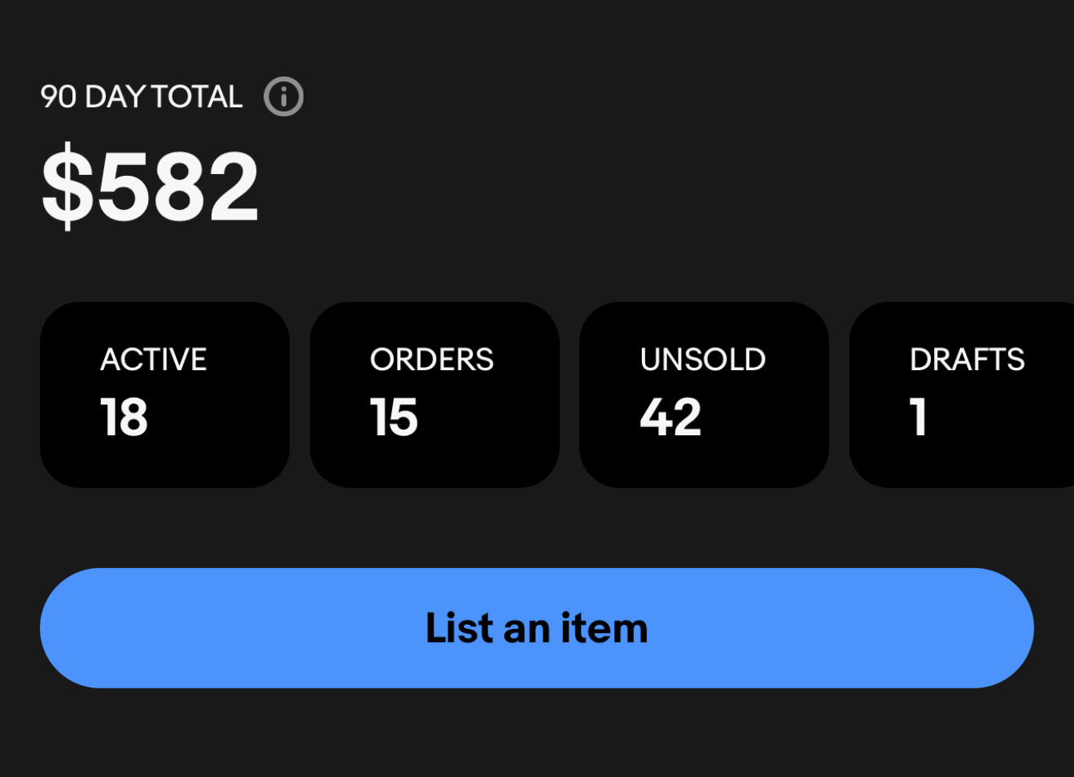Click the List an item button
1074x777 pixels.
pyautogui.click(x=537, y=628)
